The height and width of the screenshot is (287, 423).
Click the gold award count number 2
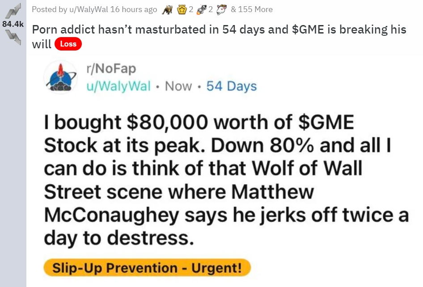(191, 10)
